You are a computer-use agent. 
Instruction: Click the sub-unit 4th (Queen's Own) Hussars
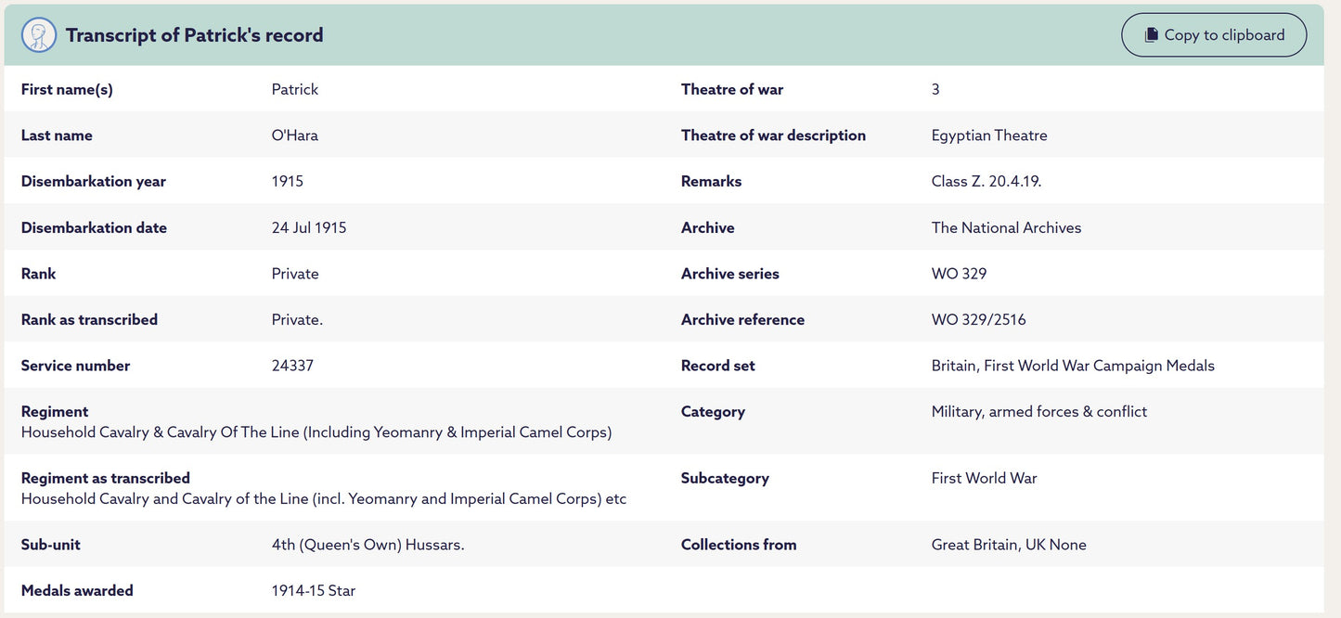pyautogui.click(x=368, y=545)
